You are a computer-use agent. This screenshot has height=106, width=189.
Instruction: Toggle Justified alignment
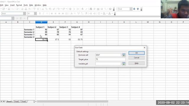click(63, 14)
